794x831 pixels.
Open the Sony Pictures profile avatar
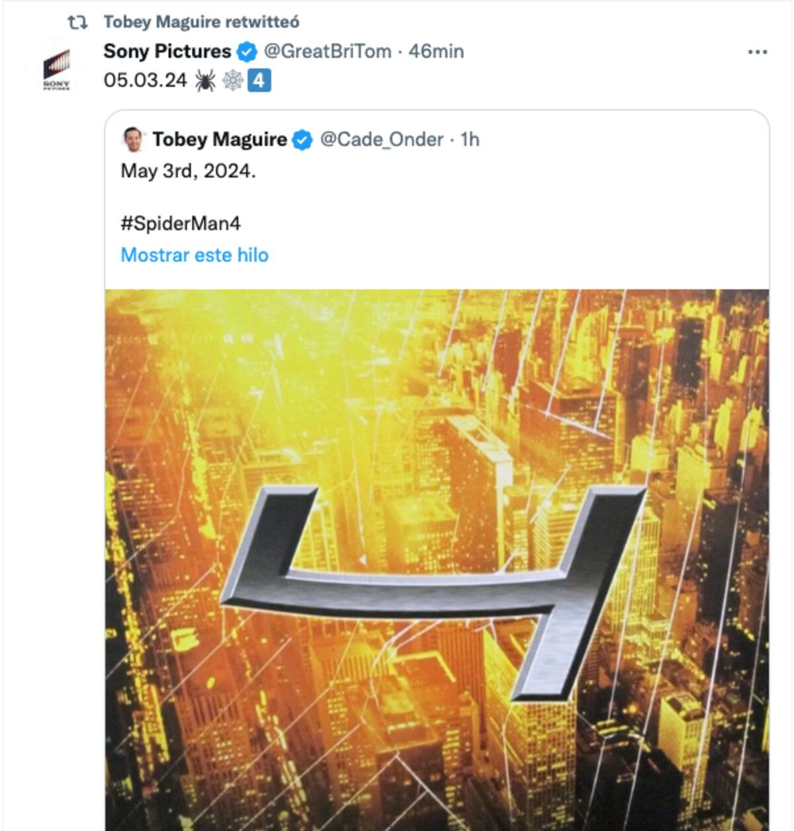point(56,68)
